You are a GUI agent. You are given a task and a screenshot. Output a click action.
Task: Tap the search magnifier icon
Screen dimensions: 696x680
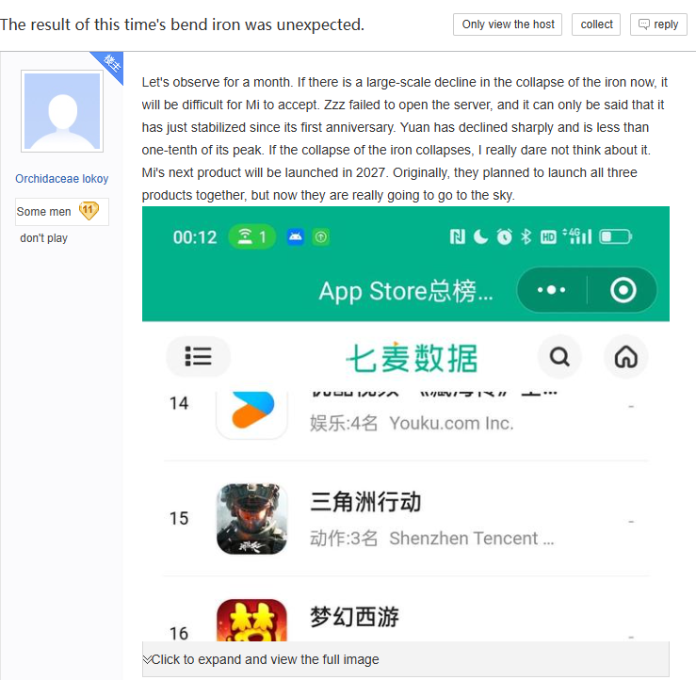pyautogui.click(x=559, y=356)
